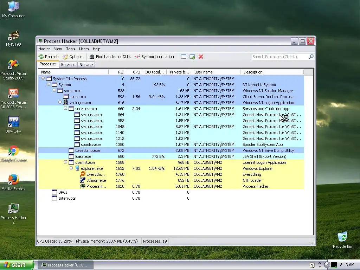Viewport: 360px width, 270px height.
Task: Select the ctfmon.exe process icon
Action: [x=83, y=180]
